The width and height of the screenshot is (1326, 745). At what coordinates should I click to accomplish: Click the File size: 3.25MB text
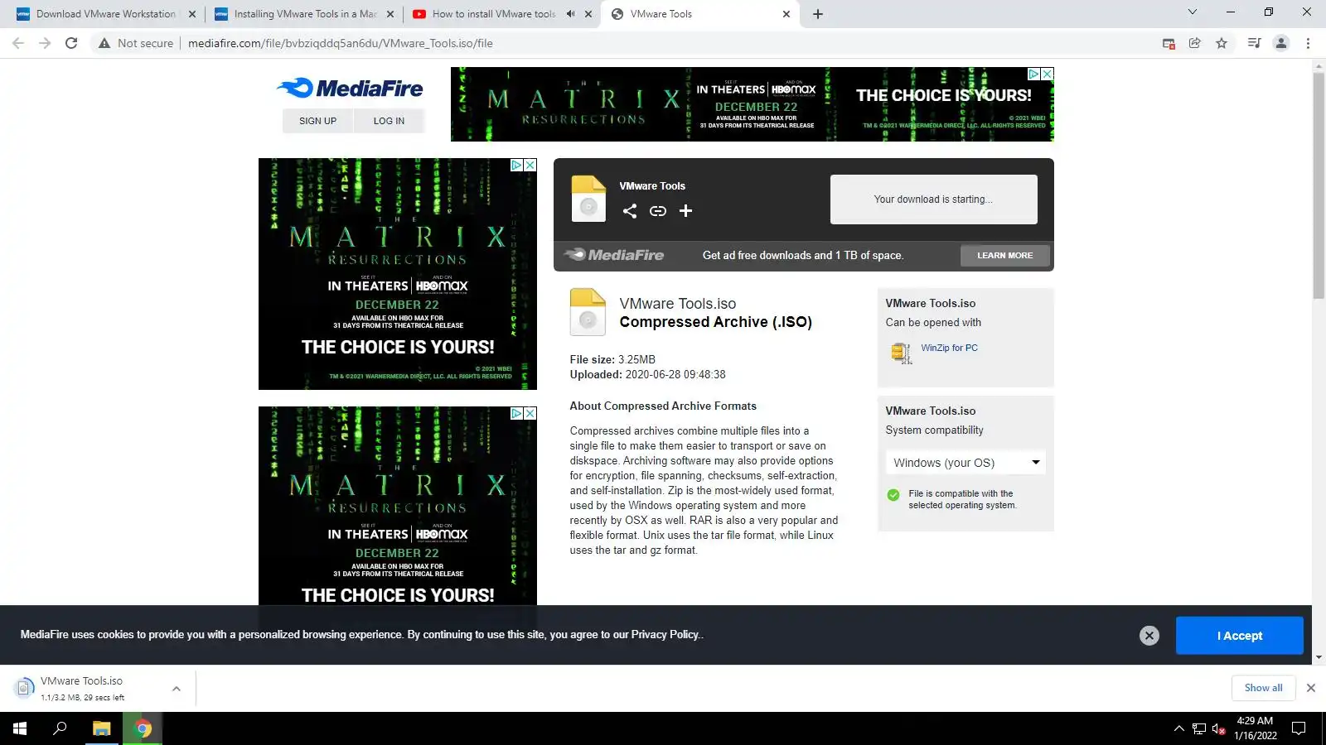(x=612, y=360)
